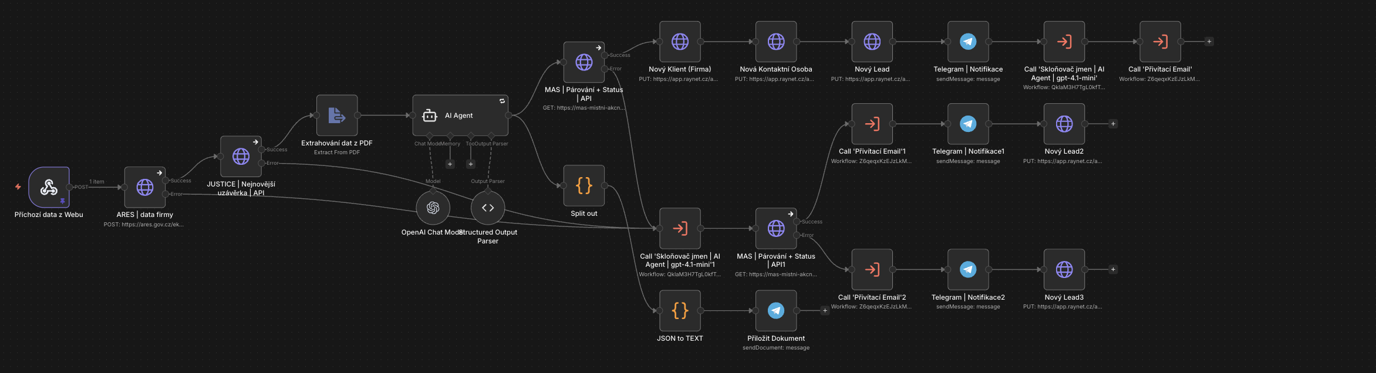The image size is (1376, 373).
Task: Open the 'Split out' node
Action: pos(584,186)
